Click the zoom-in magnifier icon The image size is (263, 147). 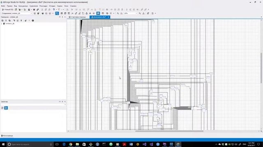coord(118,13)
